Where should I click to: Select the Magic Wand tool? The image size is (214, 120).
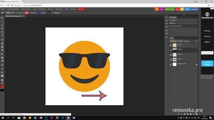coord(2,29)
